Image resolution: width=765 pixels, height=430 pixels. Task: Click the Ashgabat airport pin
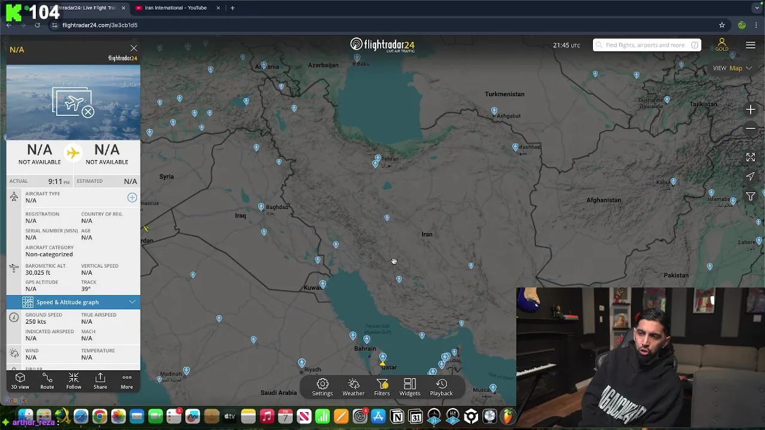494,110
